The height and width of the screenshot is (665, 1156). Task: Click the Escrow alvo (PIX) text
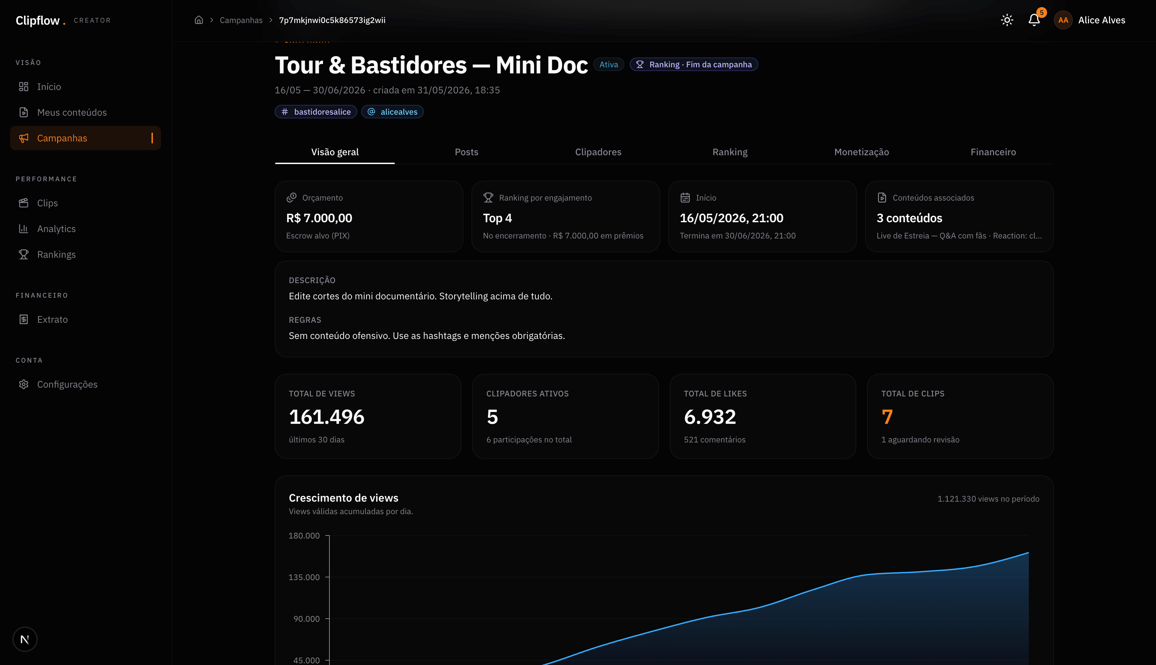click(318, 236)
